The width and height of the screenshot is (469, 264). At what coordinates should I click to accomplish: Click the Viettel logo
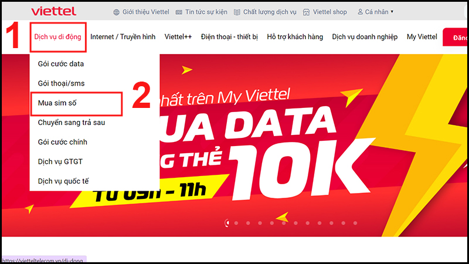click(53, 11)
